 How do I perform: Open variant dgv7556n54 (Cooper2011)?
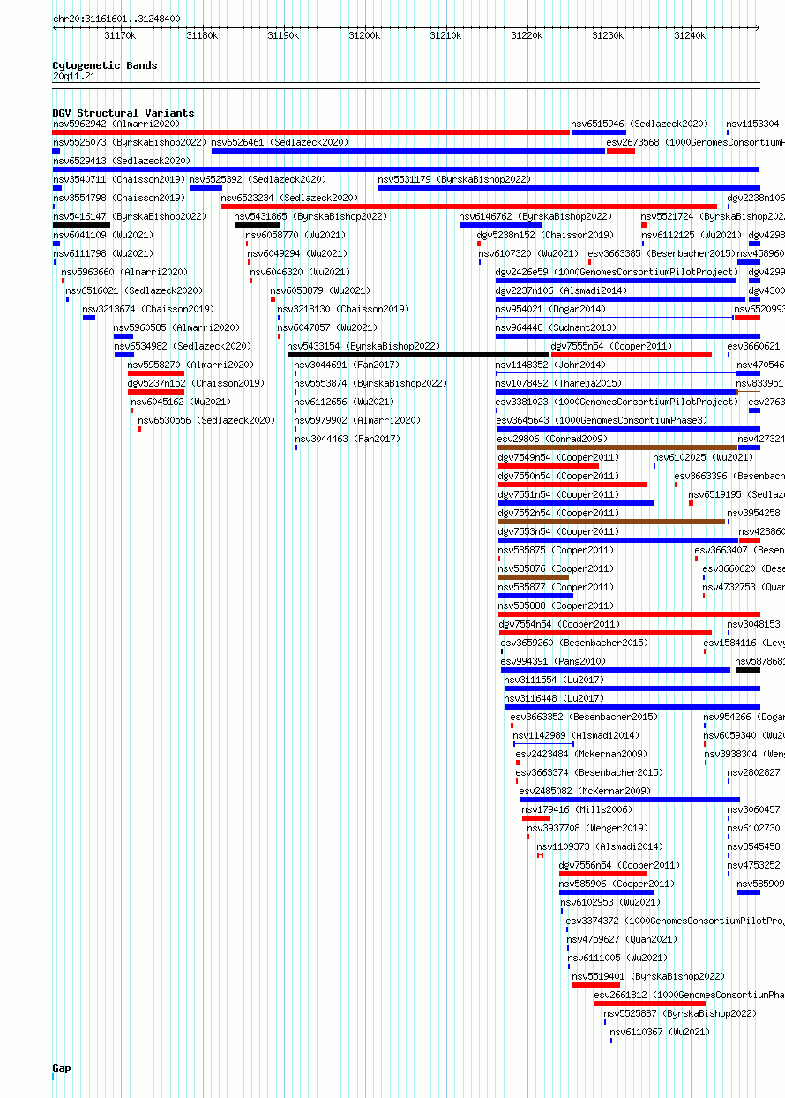[x=619, y=866]
